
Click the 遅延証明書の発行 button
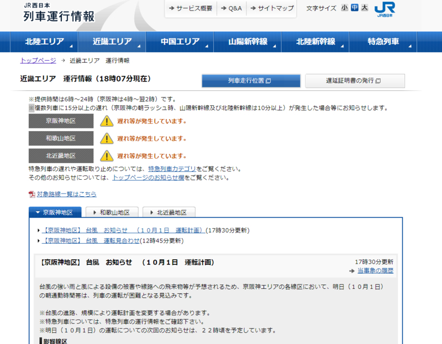355,80
